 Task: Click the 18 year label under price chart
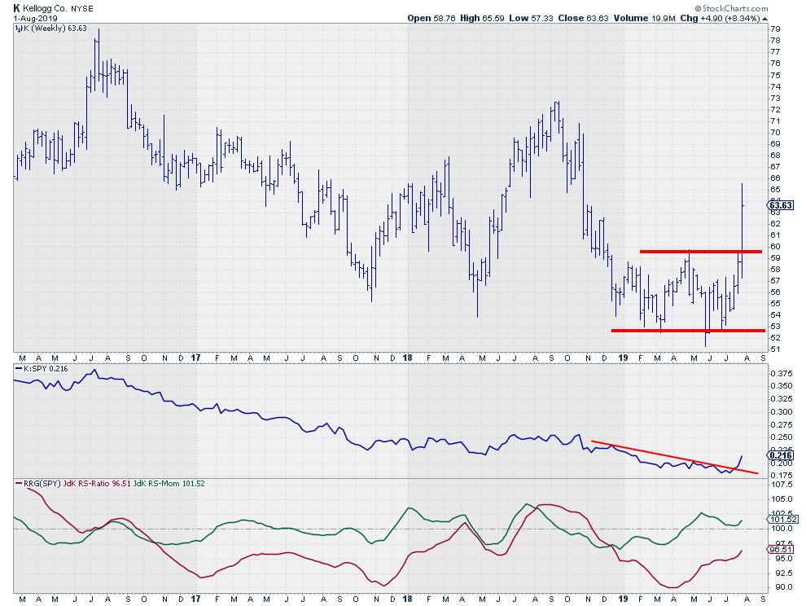(407, 358)
